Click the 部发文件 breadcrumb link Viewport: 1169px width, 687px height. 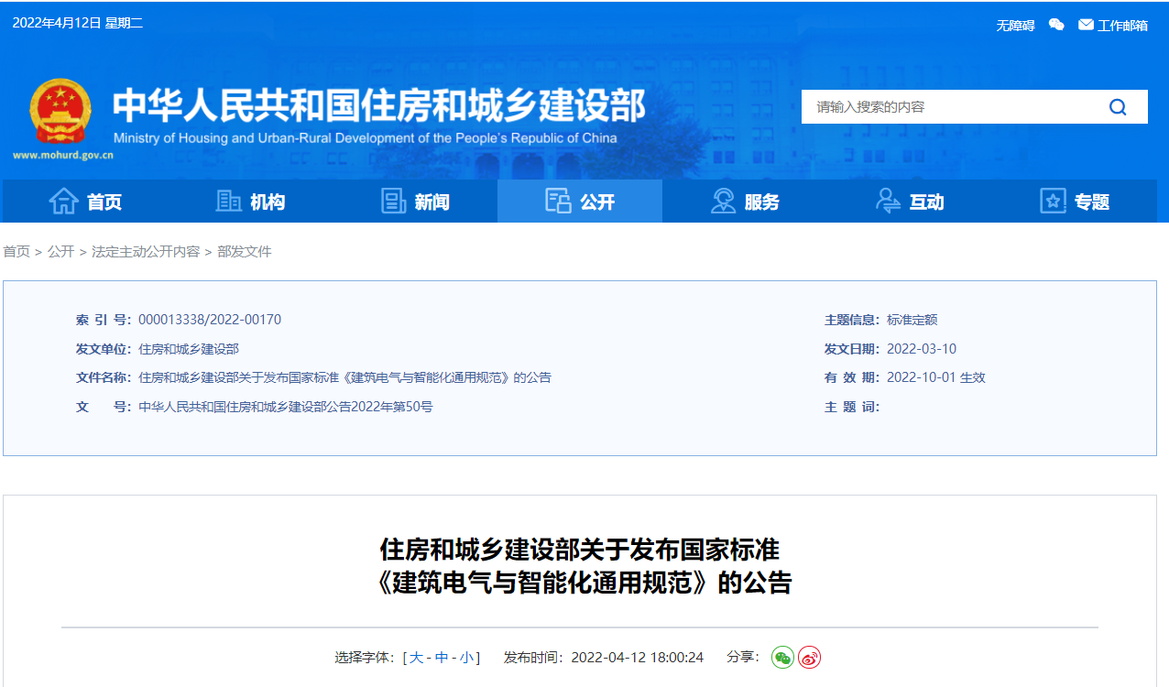pos(245,251)
